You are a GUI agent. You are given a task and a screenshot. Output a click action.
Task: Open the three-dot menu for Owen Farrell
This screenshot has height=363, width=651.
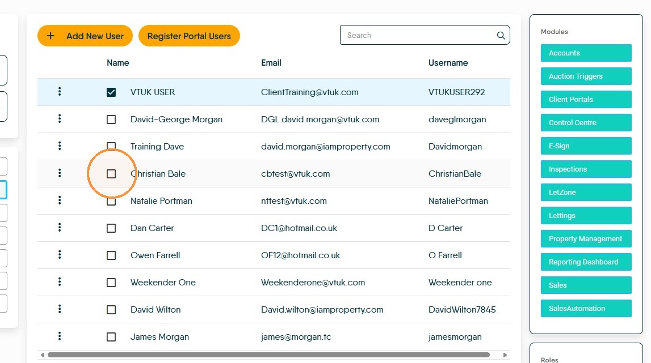tap(60, 254)
